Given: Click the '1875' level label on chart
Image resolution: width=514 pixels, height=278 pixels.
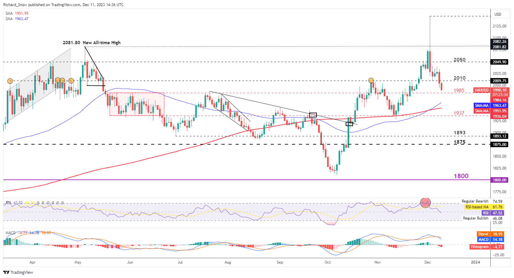Looking at the screenshot, I should [460, 142].
